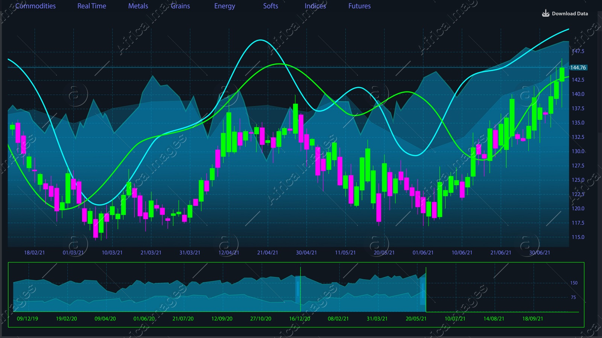Click the 10/07/21 overview date label
The image size is (602, 338).
[x=455, y=318]
